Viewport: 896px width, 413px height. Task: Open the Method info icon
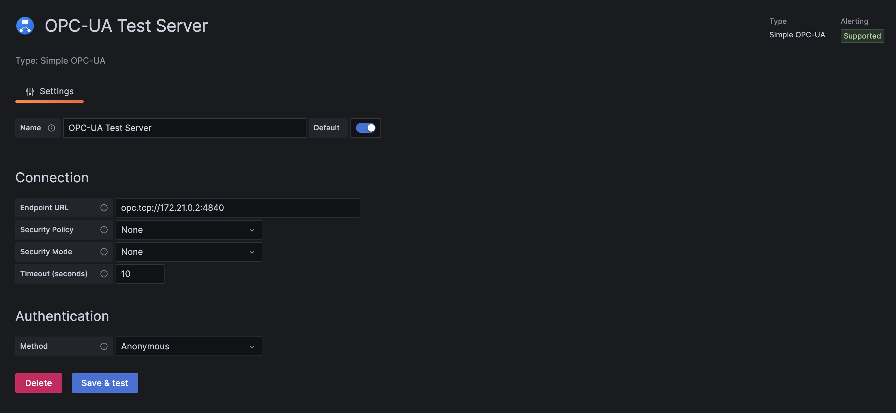click(x=104, y=346)
